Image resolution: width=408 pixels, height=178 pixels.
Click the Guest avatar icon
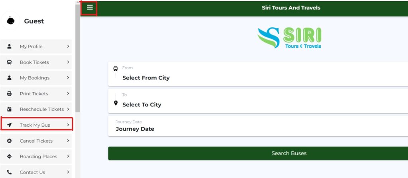pos(10,21)
